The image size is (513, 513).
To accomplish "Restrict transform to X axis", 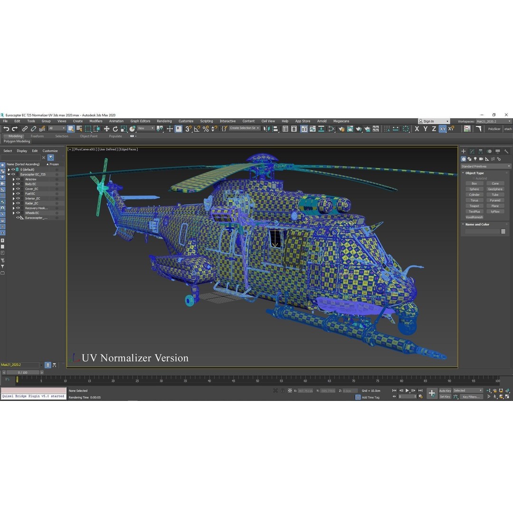I will (417, 129).
